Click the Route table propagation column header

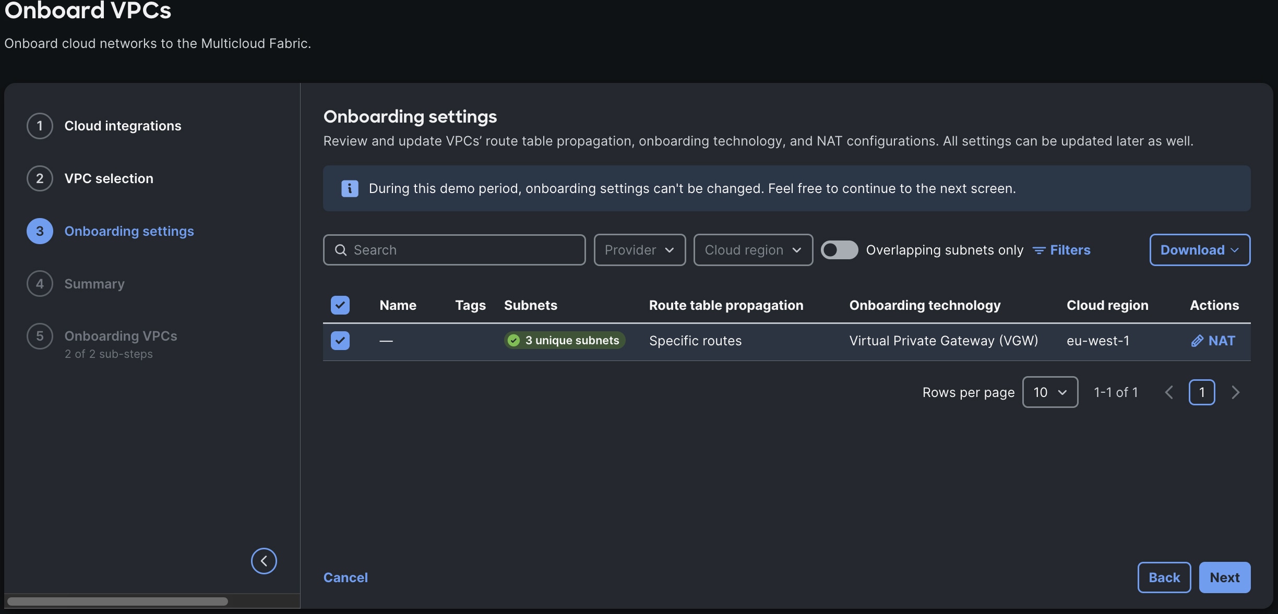726,305
